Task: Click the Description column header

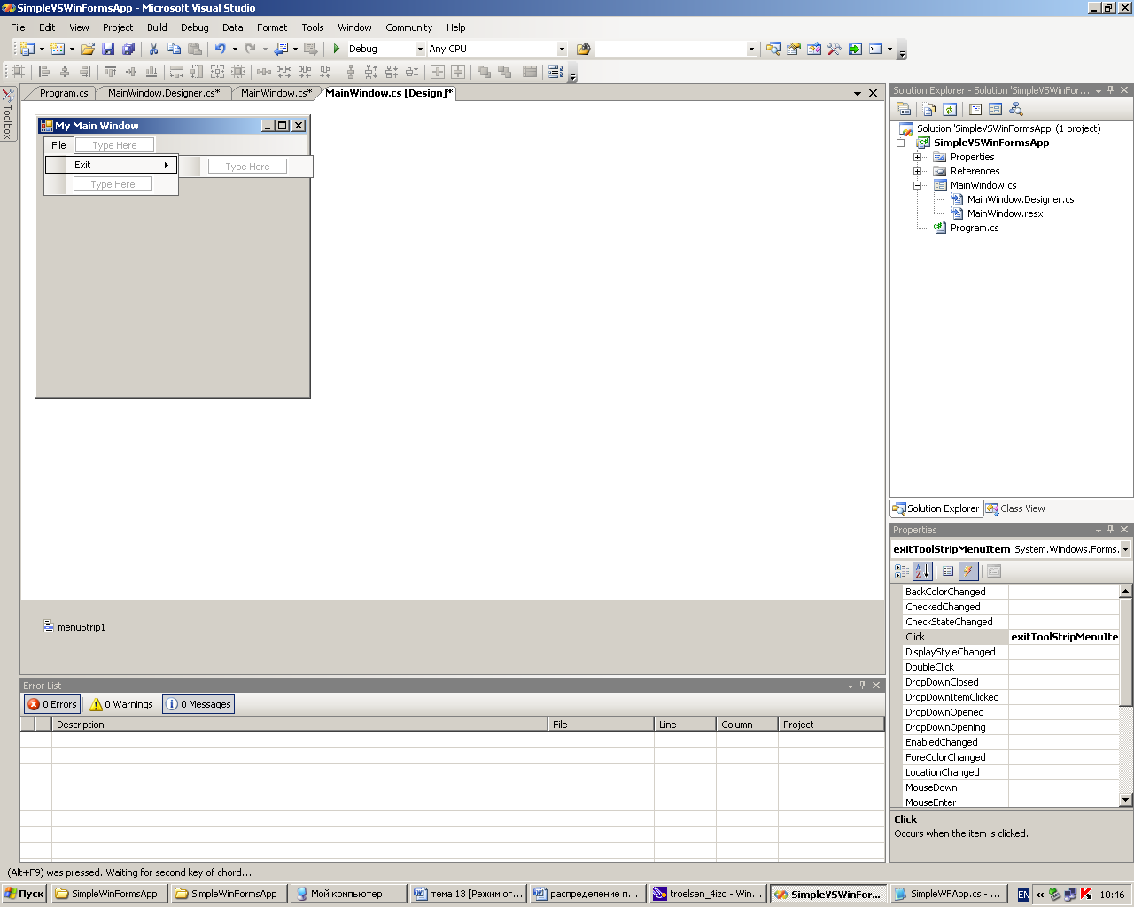Action: [299, 725]
